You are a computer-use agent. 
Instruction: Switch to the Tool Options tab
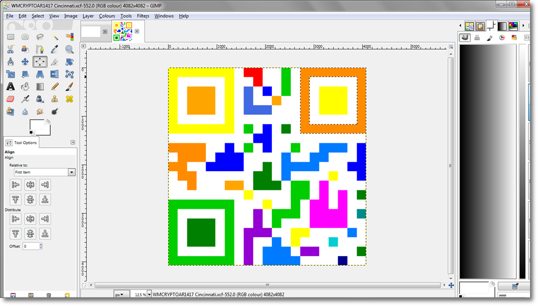(x=21, y=142)
